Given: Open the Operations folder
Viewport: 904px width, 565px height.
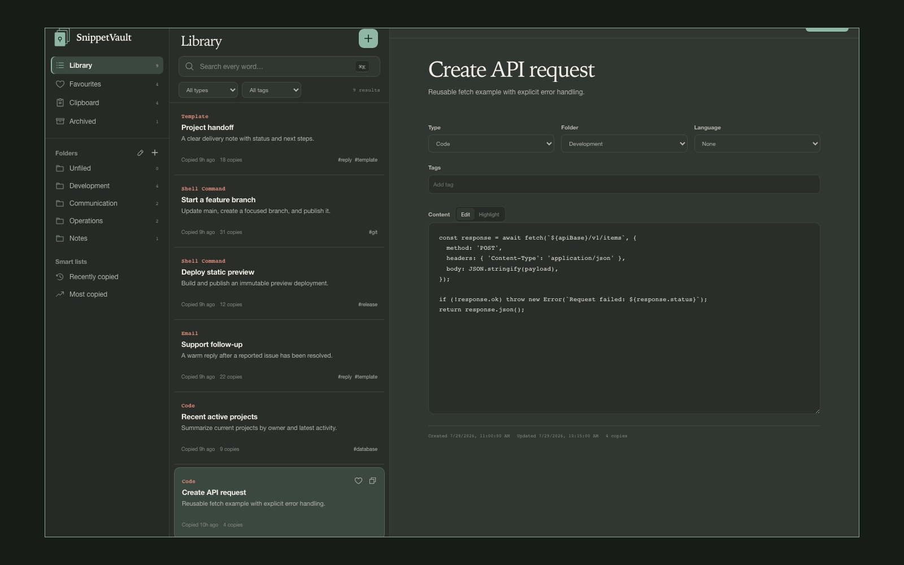Looking at the screenshot, I should [x=107, y=221].
